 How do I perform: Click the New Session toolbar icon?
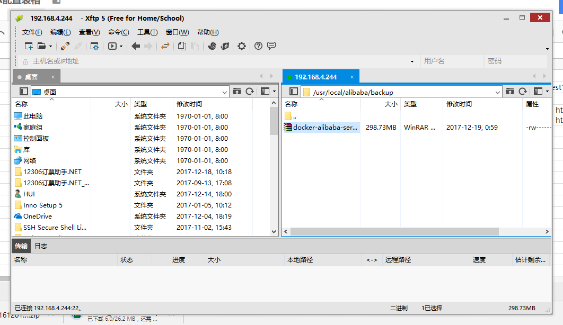(29, 46)
